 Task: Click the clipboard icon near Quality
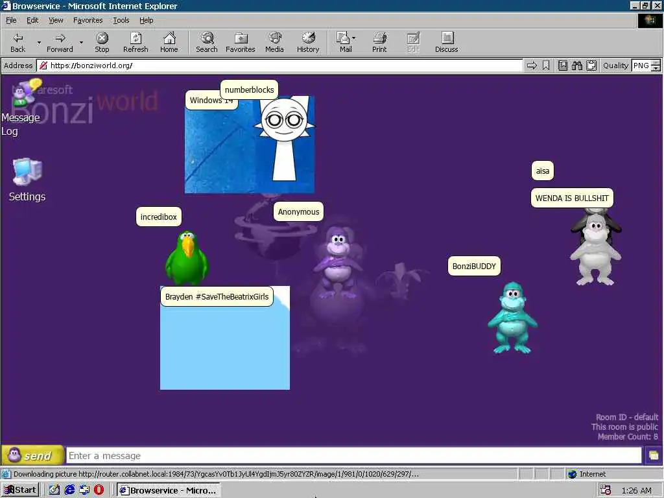point(591,65)
